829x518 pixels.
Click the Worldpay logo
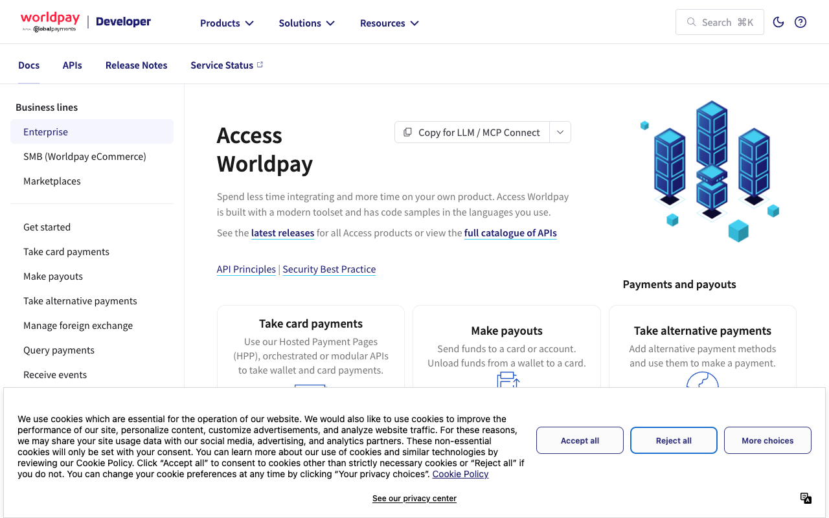point(49,22)
